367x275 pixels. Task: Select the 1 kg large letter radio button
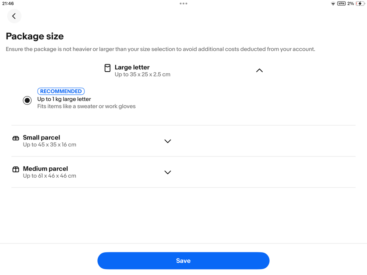click(x=27, y=100)
